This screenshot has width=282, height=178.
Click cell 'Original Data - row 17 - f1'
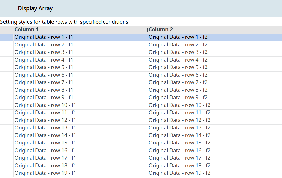click(x=45, y=158)
